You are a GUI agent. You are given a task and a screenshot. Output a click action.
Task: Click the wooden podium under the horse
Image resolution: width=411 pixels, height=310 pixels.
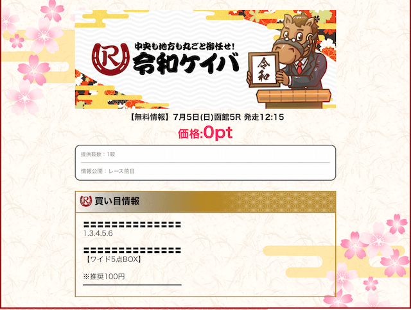coord(293,99)
